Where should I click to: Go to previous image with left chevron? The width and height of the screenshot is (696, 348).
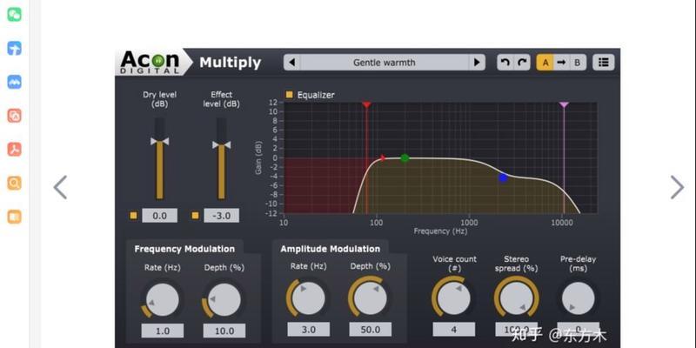60,187
